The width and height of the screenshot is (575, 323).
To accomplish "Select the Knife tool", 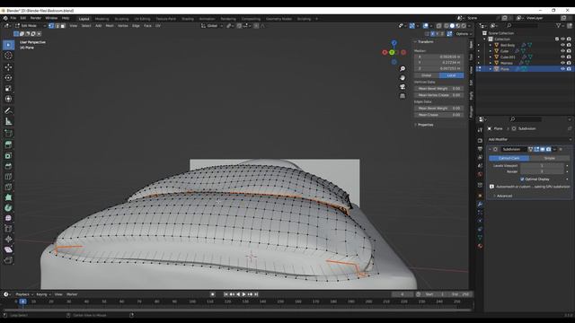I will [8, 188].
